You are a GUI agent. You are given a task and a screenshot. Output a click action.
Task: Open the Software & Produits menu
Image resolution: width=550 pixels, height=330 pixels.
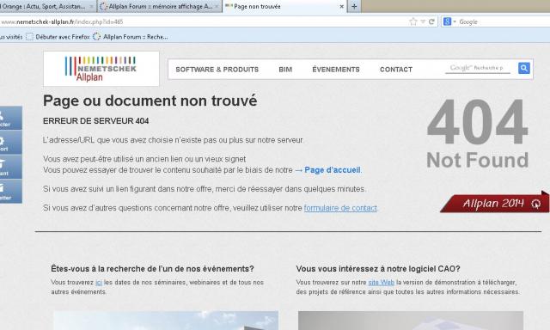click(x=217, y=70)
